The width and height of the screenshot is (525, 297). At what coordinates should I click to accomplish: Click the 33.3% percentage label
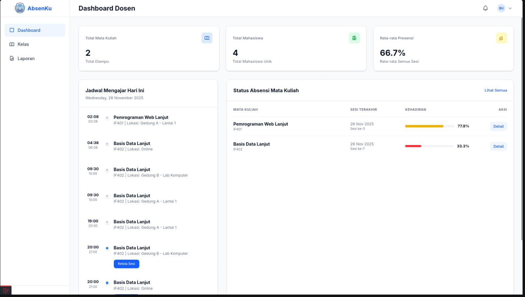point(463,146)
